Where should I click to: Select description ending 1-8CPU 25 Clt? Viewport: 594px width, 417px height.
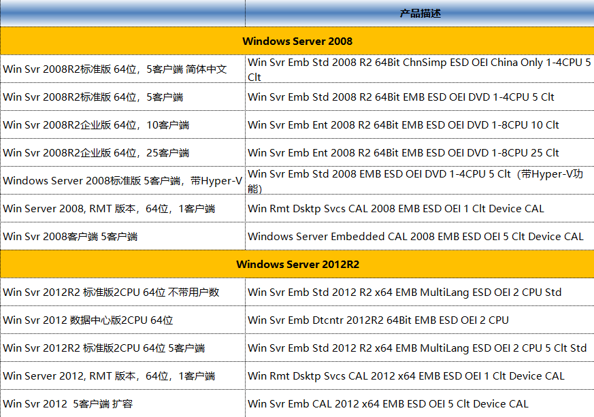point(420,152)
